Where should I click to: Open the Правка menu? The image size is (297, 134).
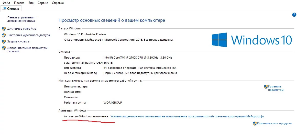19,3
